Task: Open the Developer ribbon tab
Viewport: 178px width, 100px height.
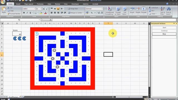Action: 75,4
